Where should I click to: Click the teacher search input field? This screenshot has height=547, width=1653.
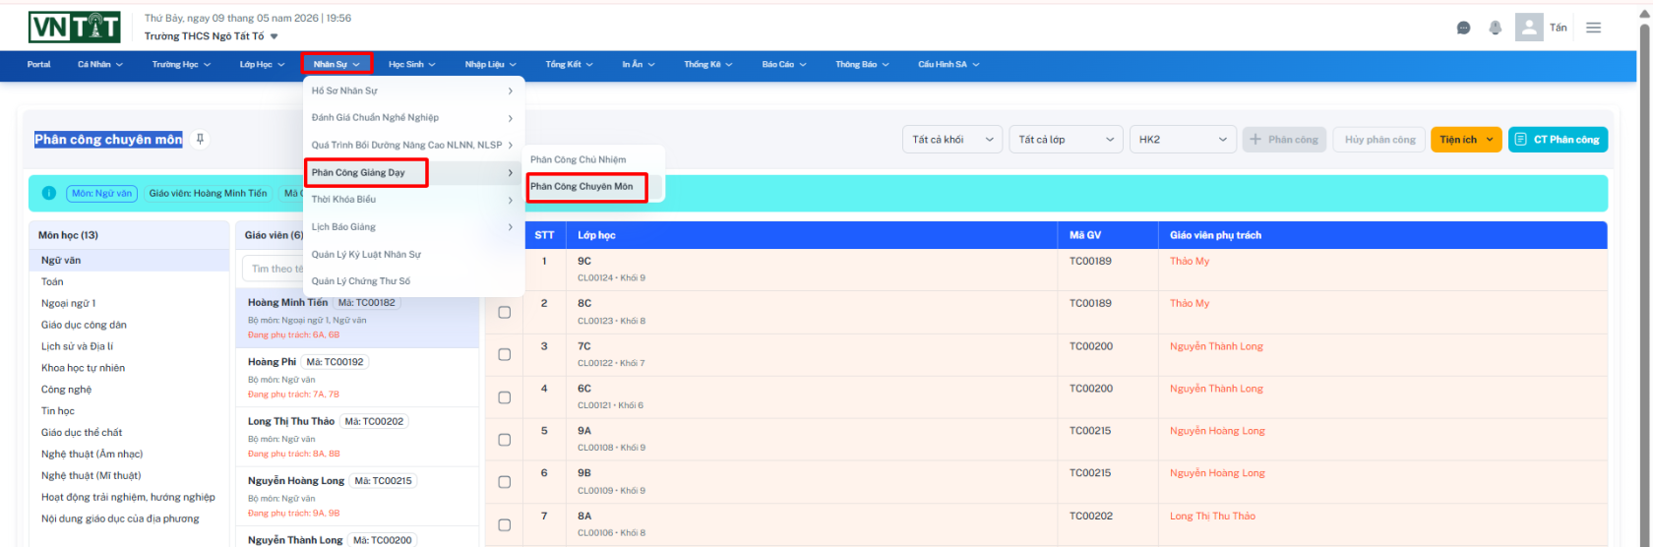point(357,269)
